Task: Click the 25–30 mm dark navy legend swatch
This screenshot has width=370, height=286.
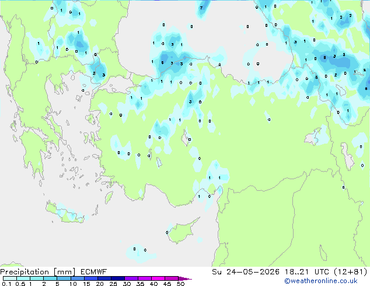Action: click(x=118, y=278)
